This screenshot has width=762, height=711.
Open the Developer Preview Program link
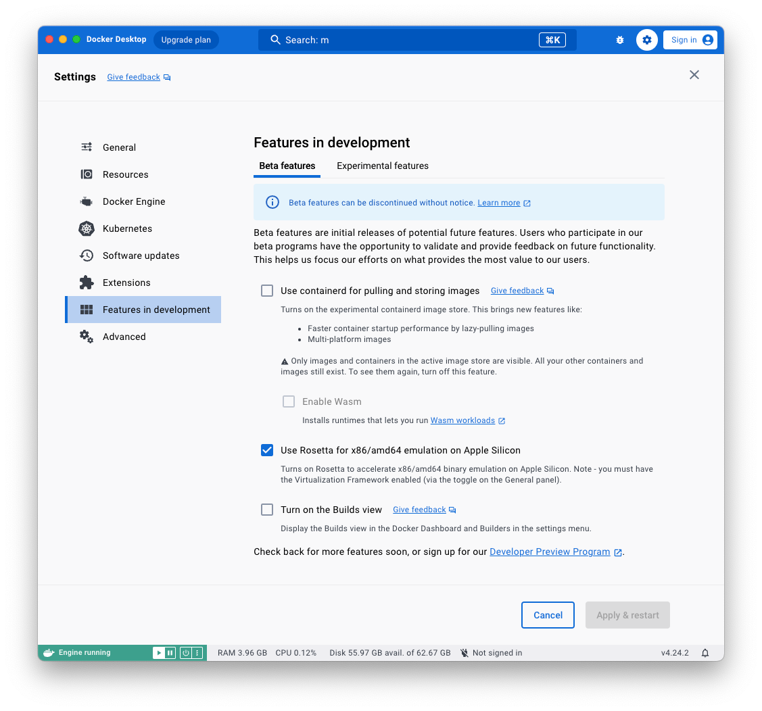click(x=550, y=551)
